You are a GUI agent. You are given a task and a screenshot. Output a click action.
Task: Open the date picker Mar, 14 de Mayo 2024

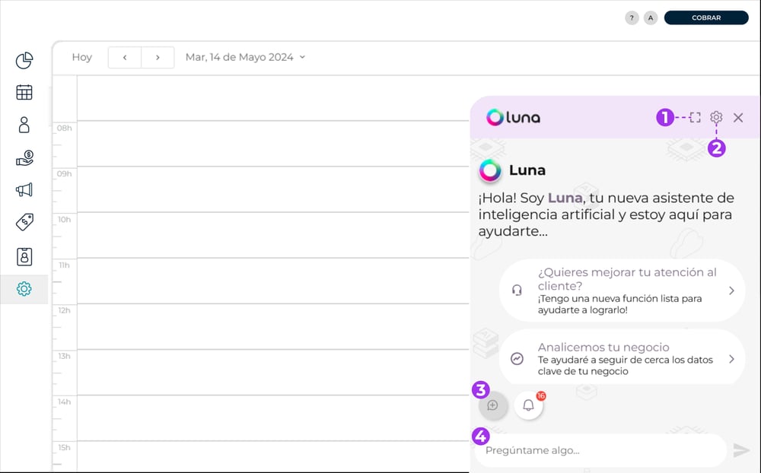click(x=246, y=57)
